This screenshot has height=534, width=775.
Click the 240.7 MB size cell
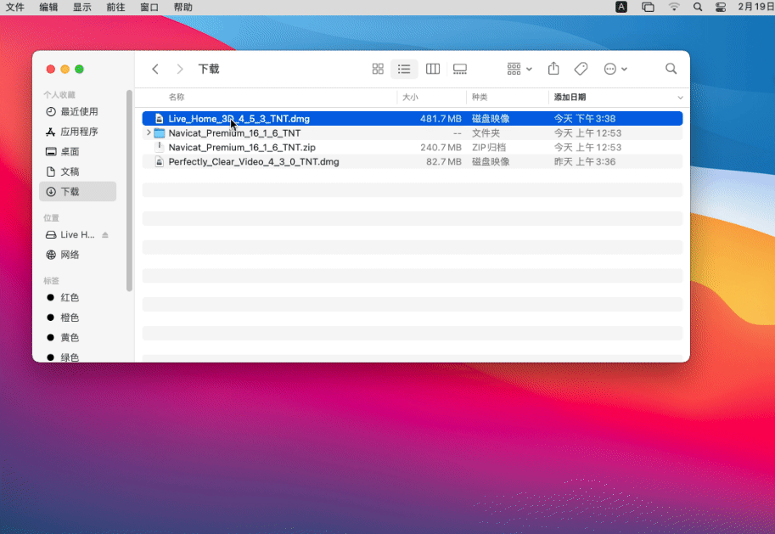pyautogui.click(x=441, y=148)
